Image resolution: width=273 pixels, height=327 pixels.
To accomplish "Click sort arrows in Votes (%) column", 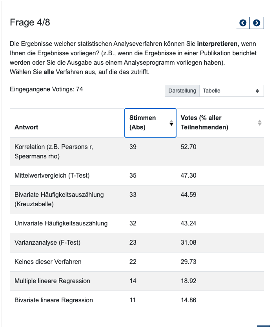I will point(259,123).
